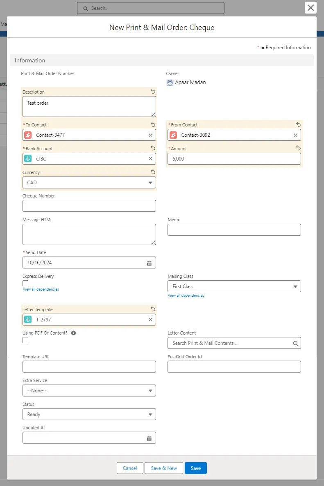The width and height of the screenshot is (324, 486).
Task: Clear the CIBC Bank Account value
Action: 150,159
